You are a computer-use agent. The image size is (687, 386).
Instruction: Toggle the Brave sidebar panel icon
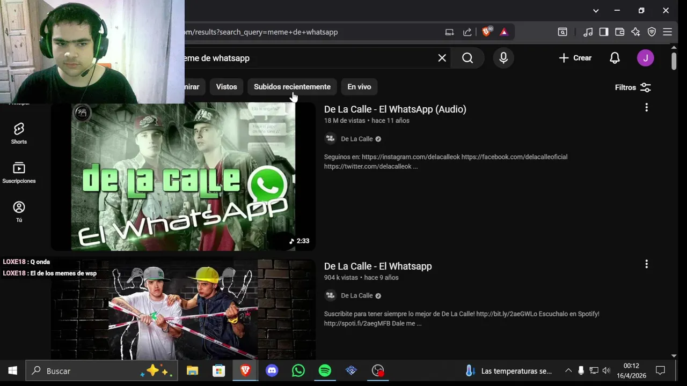[x=604, y=32]
